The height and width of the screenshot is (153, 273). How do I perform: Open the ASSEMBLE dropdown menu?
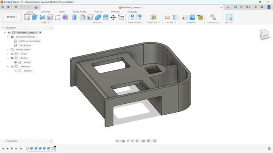point(213,23)
